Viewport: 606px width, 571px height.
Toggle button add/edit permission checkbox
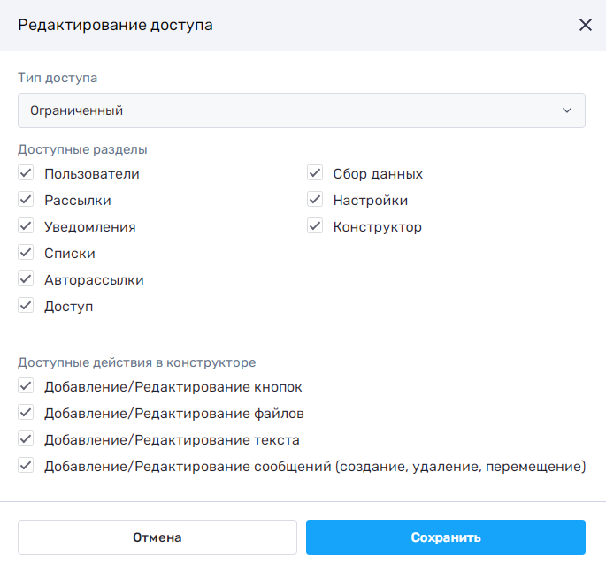tap(26, 387)
